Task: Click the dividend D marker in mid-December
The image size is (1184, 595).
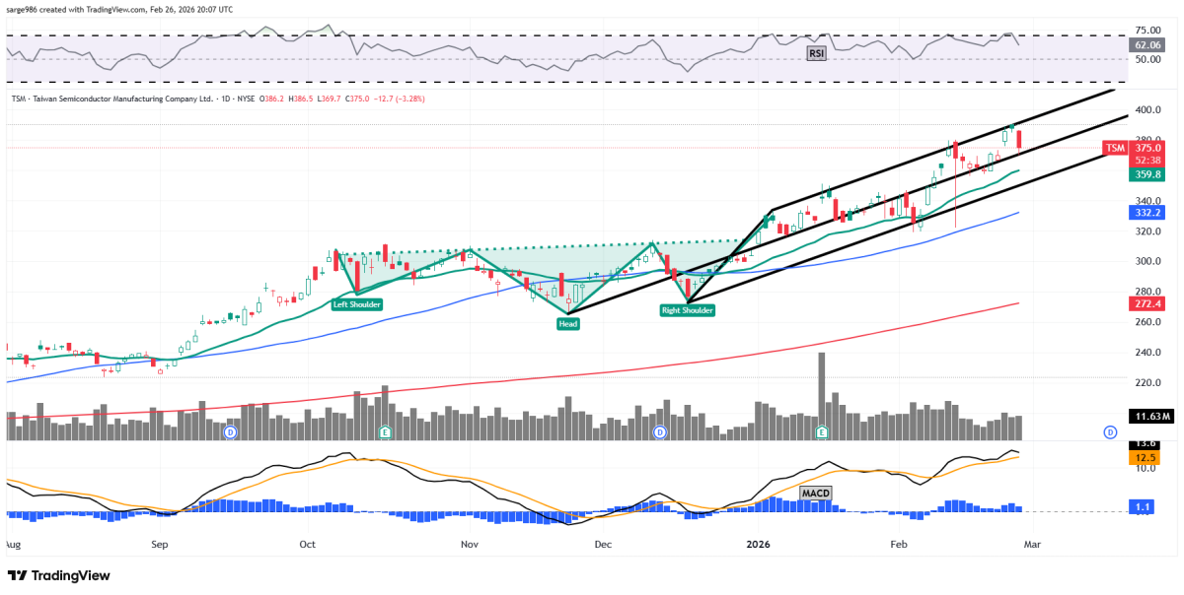Action: pyautogui.click(x=661, y=432)
